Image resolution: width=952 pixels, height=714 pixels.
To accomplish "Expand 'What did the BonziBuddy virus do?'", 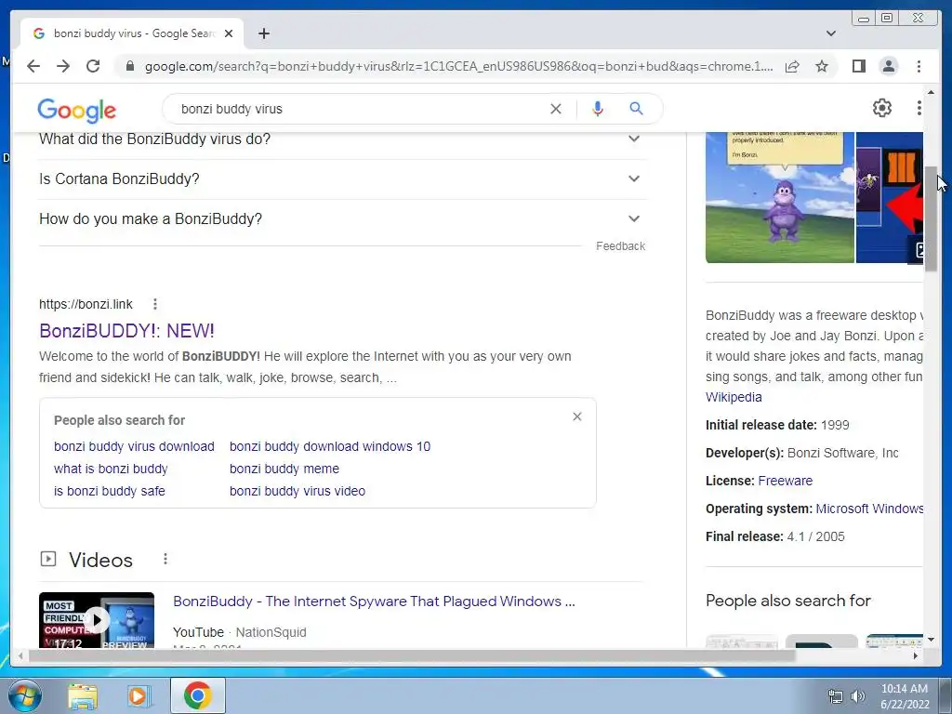I will (x=343, y=139).
